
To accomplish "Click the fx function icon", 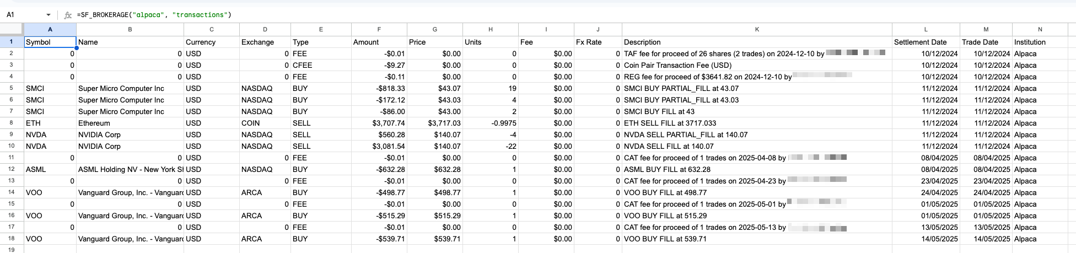I will [x=68, y=15].
